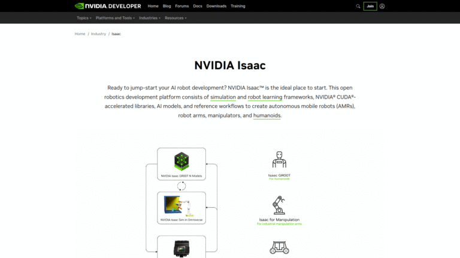Click the Isaac GR00T humanoid robot icon

[279, 159]
